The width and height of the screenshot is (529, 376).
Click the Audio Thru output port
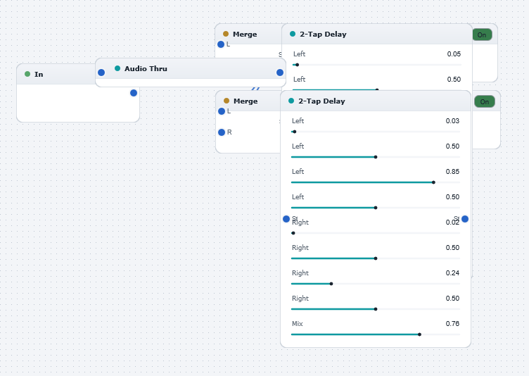click(x=280, y=73)
